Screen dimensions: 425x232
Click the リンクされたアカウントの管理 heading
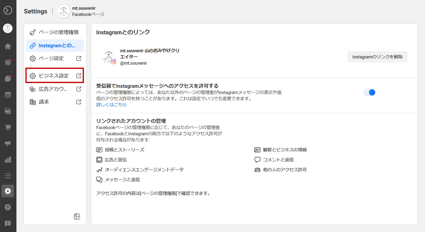131,121
